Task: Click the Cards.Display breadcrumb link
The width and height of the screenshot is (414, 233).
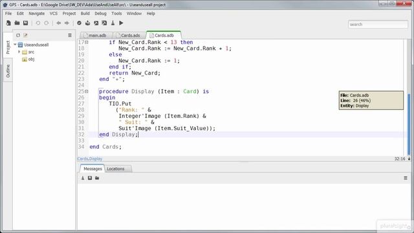Action: coord(90,159)
